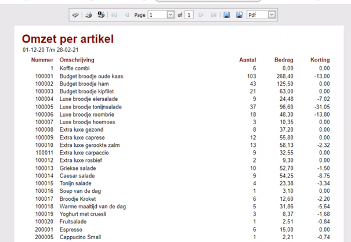Click the Omschrijving column header
The height and width of the screenshot is (242, 351).
77,60
